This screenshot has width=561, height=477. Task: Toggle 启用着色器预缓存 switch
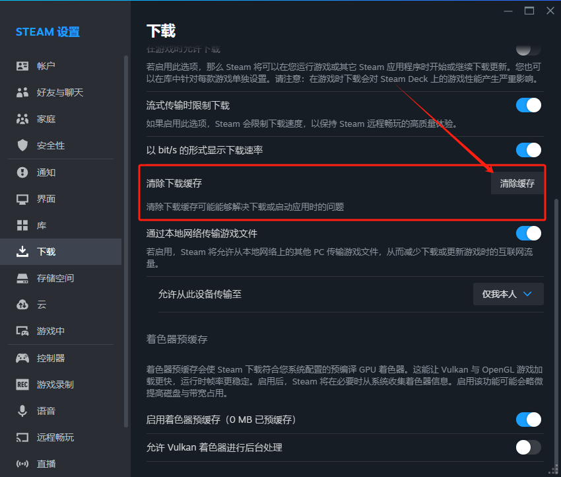coord(529,420)
